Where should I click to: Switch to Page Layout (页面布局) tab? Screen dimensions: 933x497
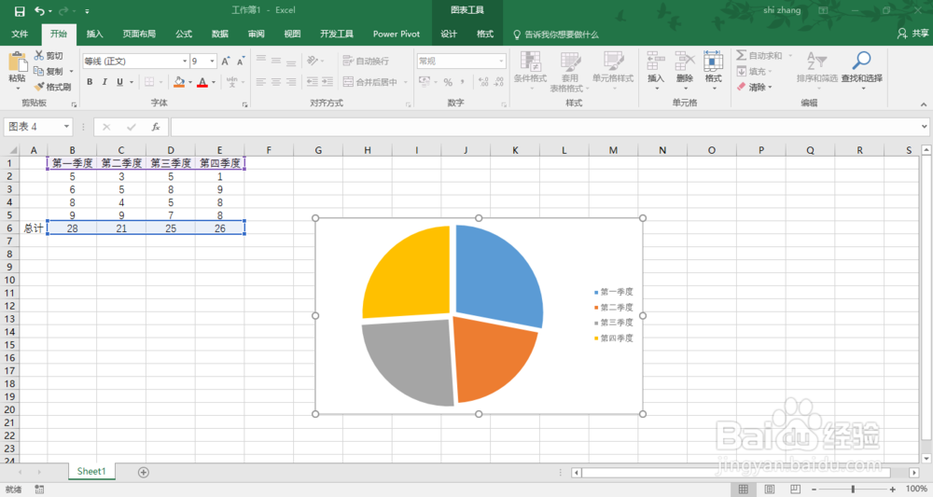pos(139,34)
